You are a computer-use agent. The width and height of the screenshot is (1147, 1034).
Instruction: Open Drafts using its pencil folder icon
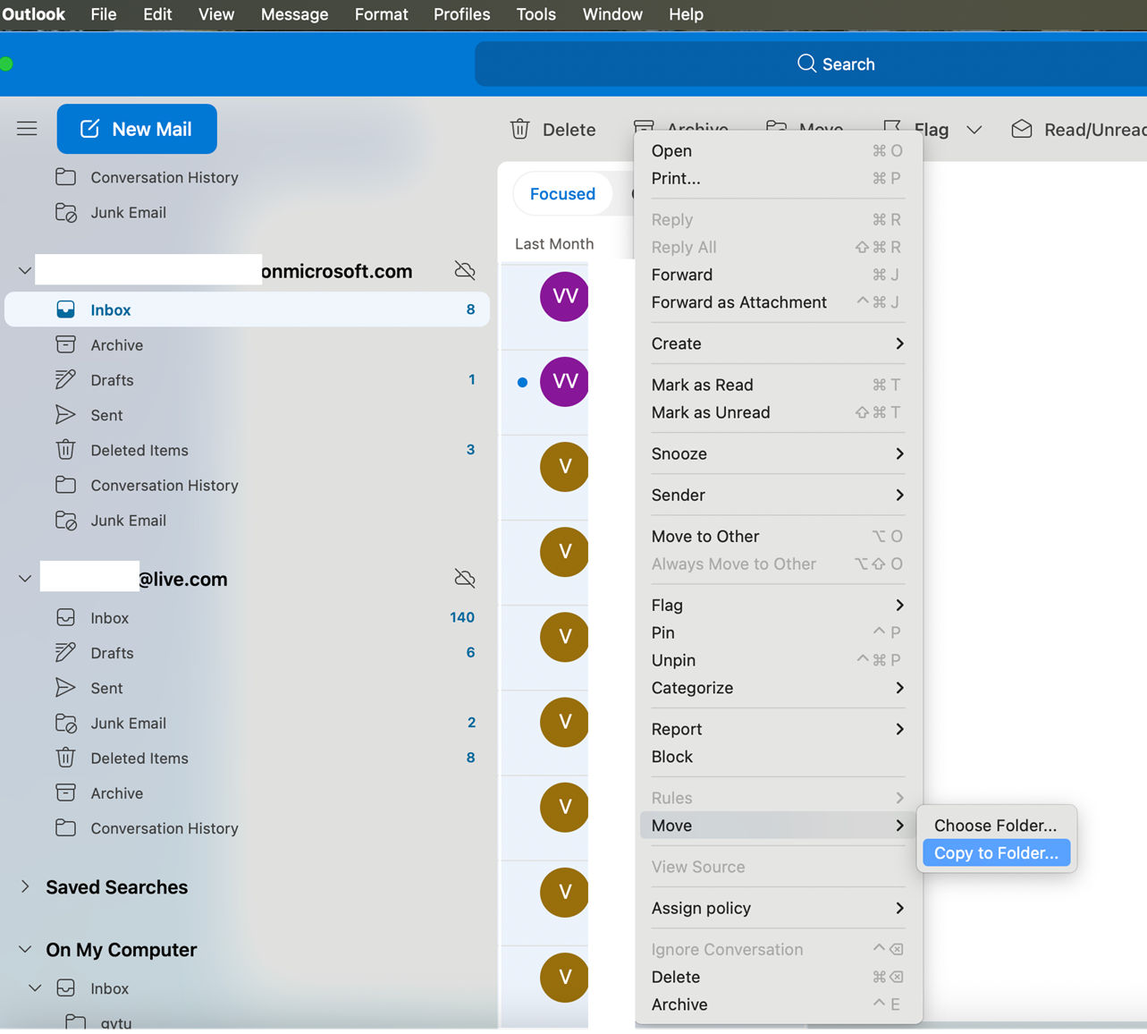click(65, 379)
